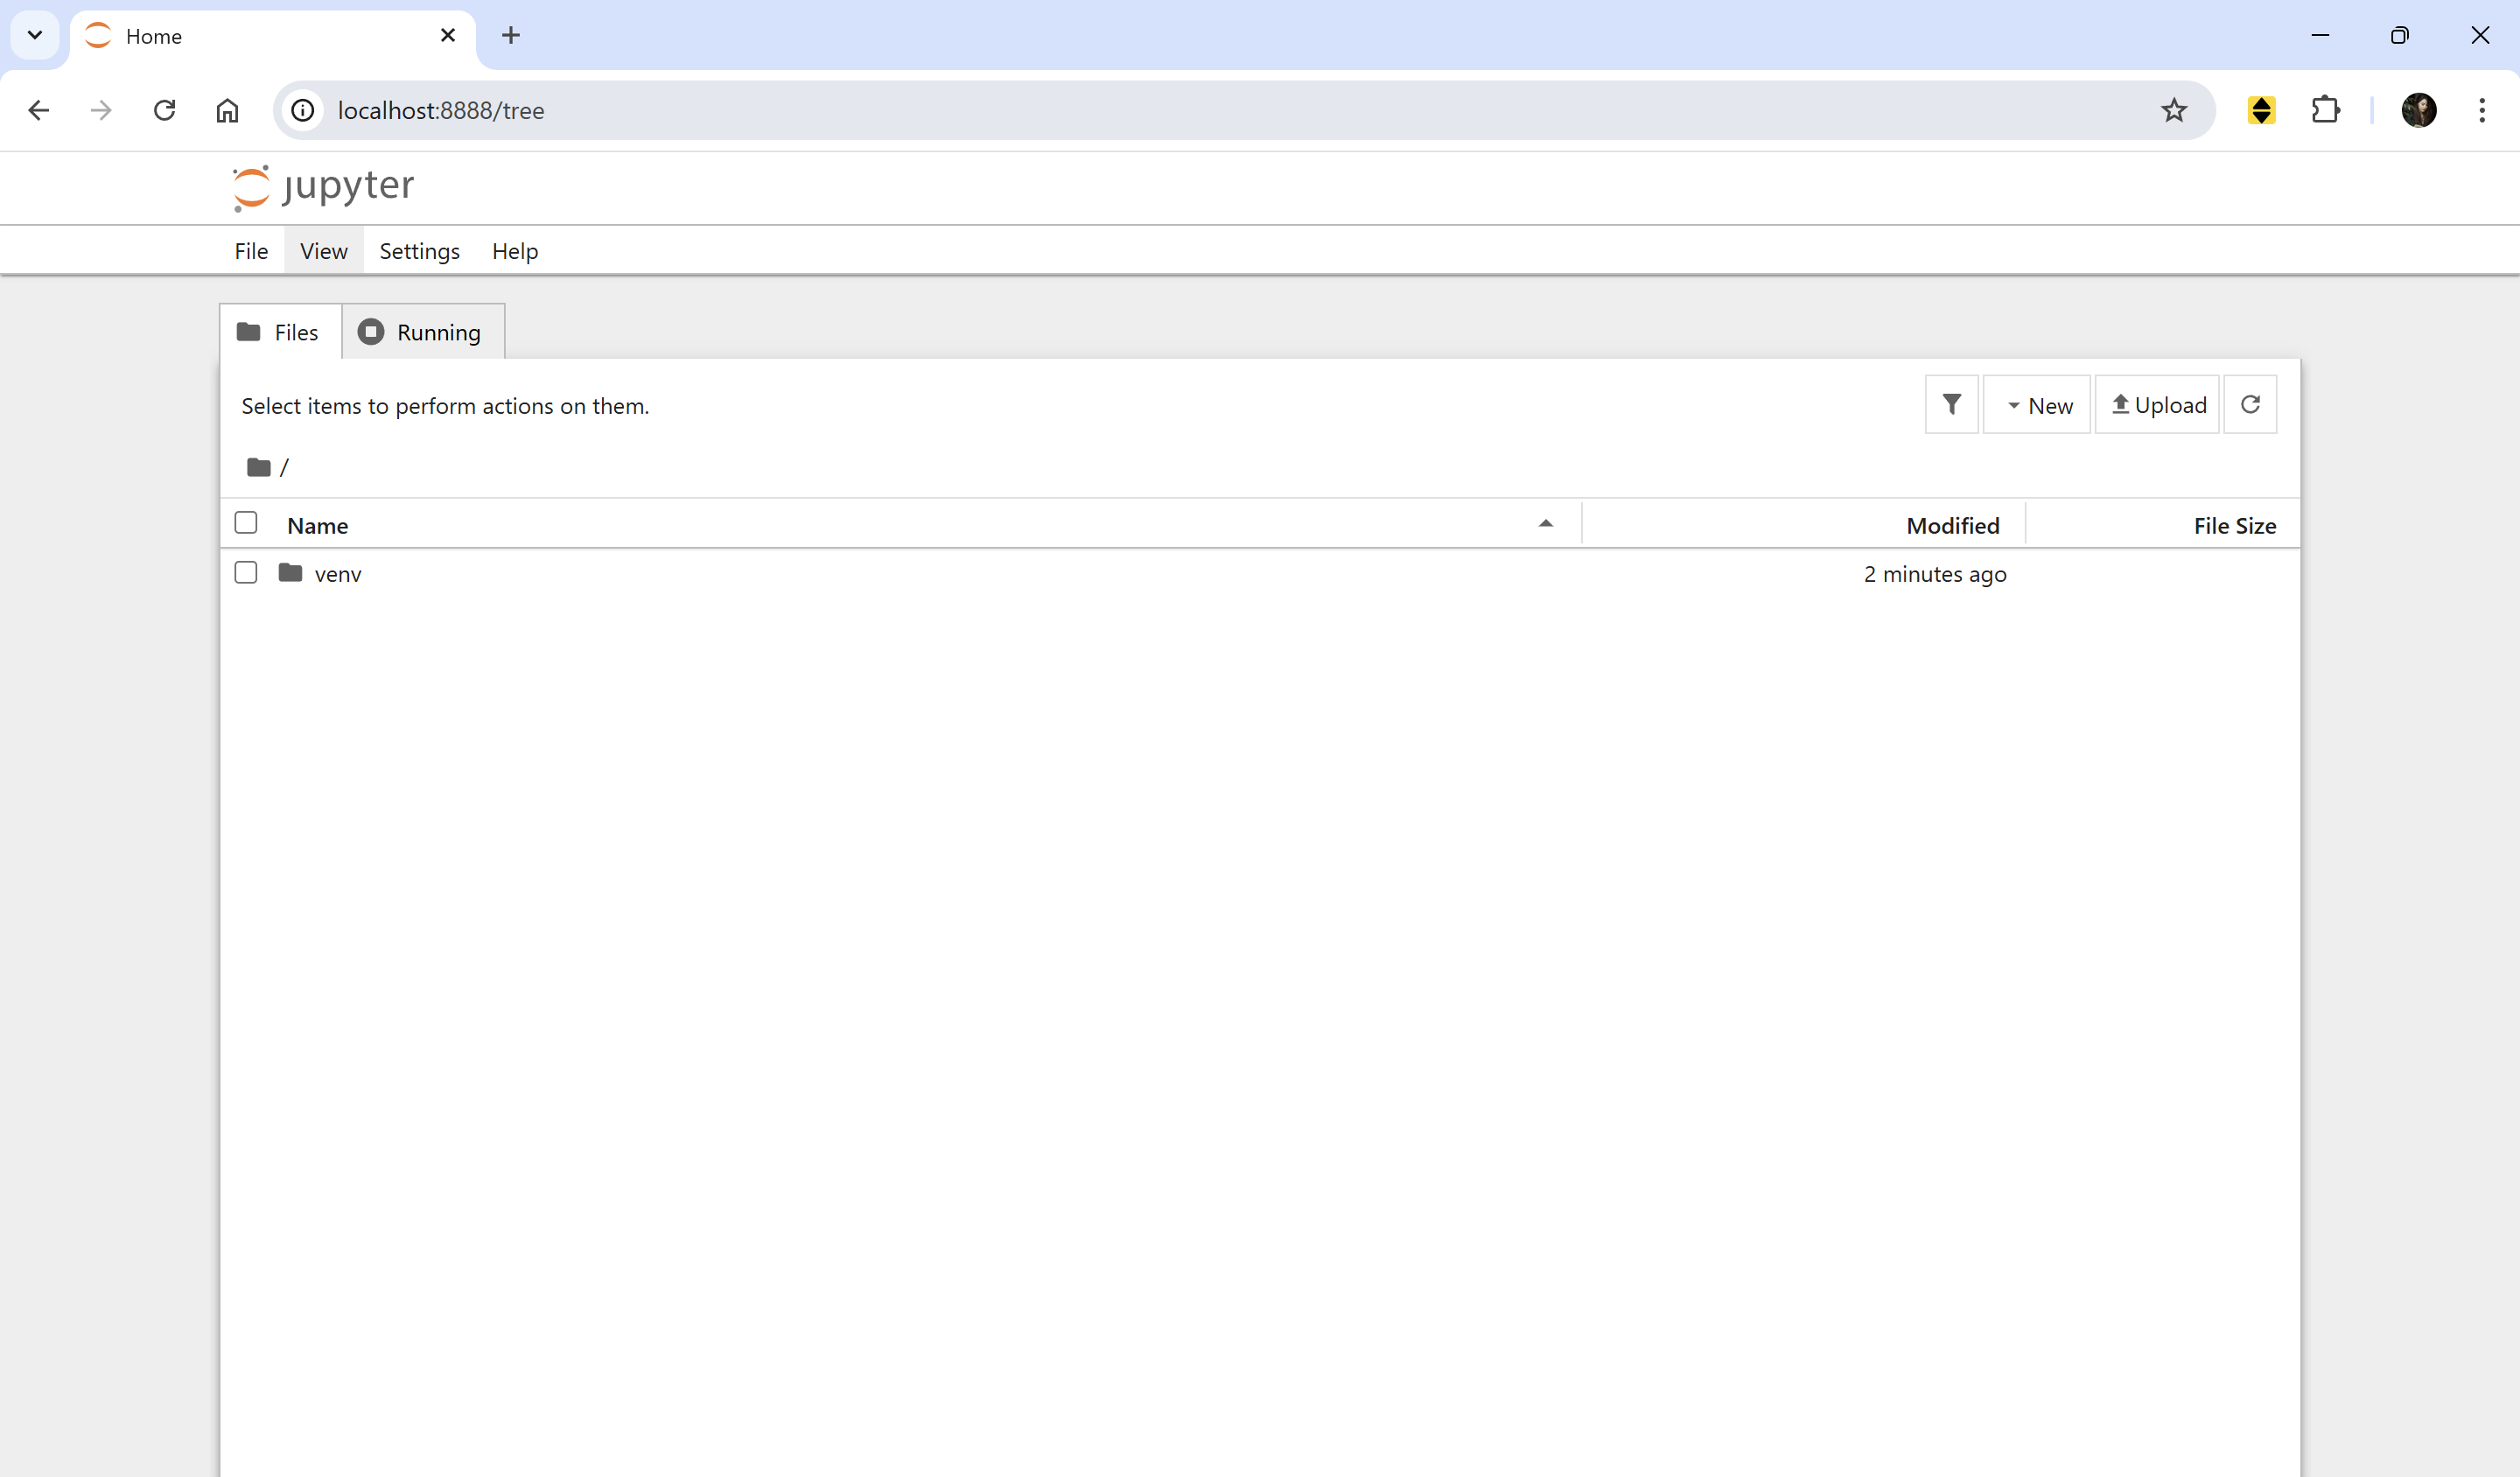2520x1477 pixels.
Task: Open the browser home page
Action: [x=227, y=110]
